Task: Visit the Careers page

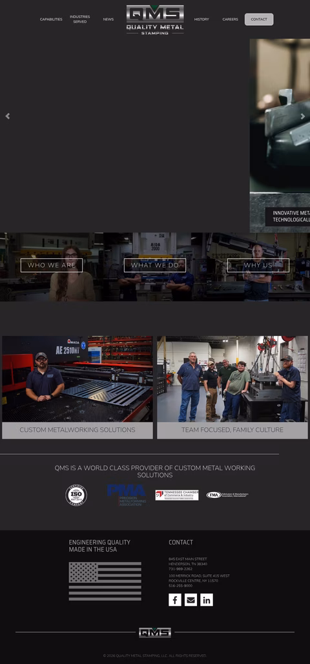Action: coord(230,19)
